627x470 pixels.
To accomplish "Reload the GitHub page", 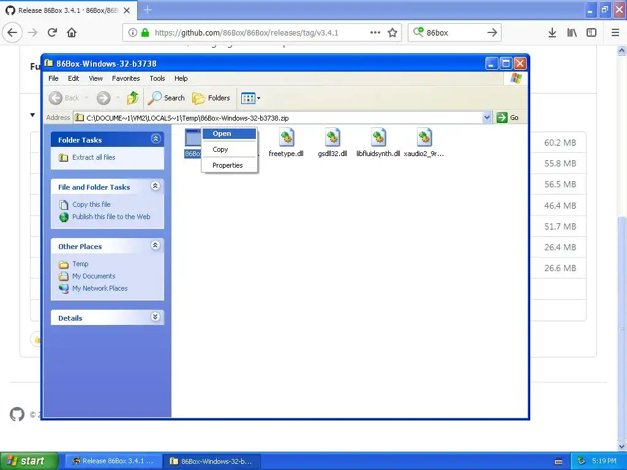I will [x=52, y=32].
